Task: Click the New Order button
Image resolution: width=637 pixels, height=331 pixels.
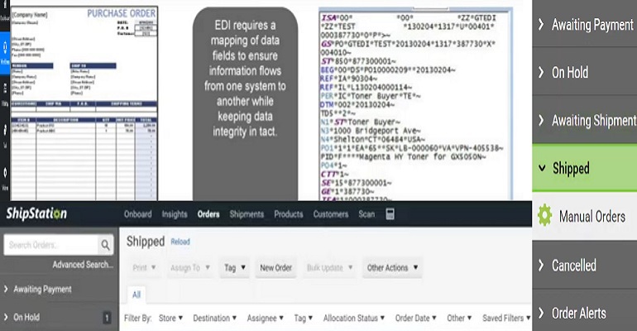Action: pyautogui.click(x=275, y=267)
